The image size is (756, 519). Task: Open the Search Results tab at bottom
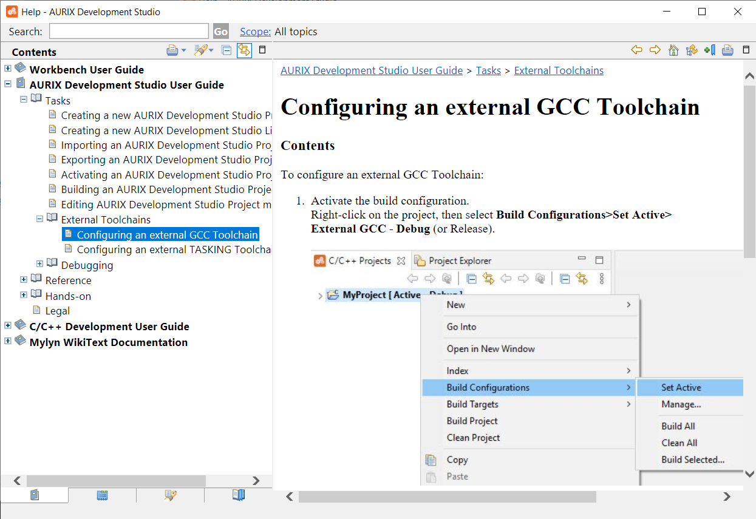[171, 495]
